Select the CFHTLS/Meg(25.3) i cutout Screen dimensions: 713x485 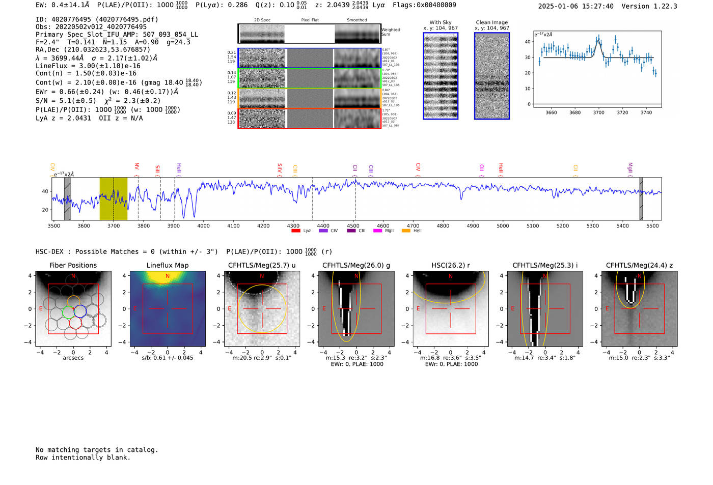(x=545, y=308)
